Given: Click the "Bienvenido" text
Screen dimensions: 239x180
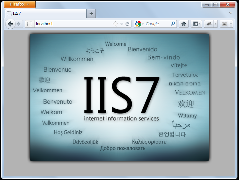Looking at the screenshot, I should tap(142, 49).
